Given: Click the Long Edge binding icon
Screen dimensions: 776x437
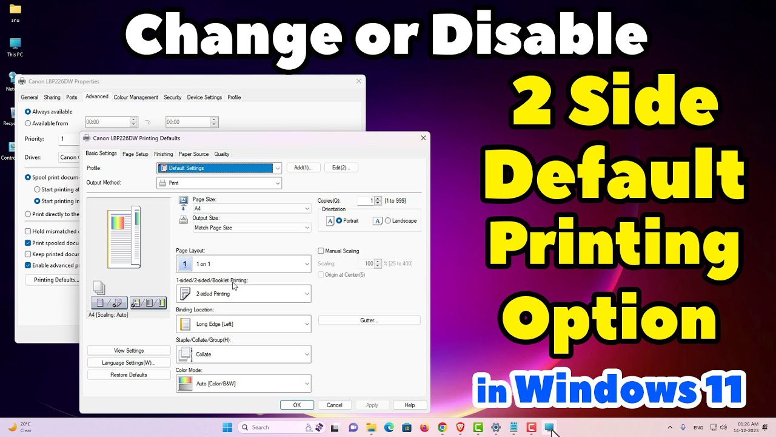Looking at the screenshot, I should (185, 324).
